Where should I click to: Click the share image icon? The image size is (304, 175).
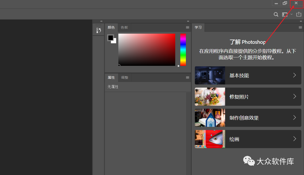(x=299, y=14)
